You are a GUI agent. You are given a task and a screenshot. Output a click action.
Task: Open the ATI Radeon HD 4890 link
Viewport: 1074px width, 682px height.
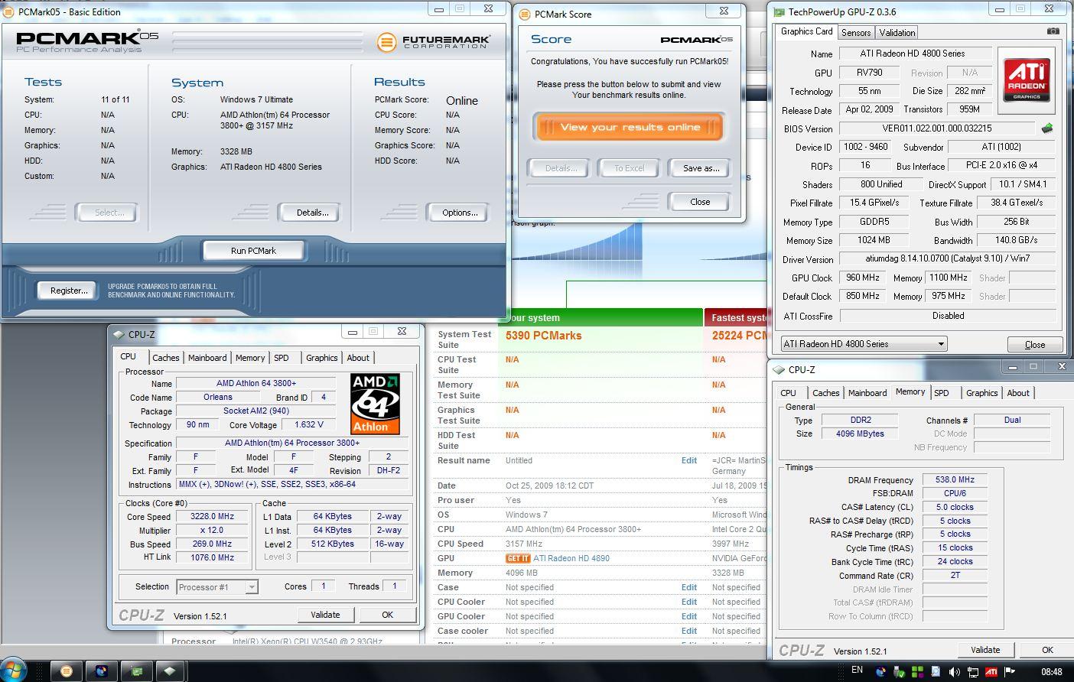click(x=571, y=558)
